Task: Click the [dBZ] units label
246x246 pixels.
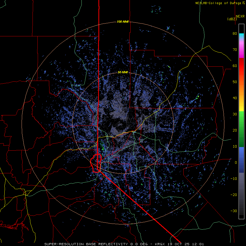Action: pyautogui.click(x=232, y=19)
